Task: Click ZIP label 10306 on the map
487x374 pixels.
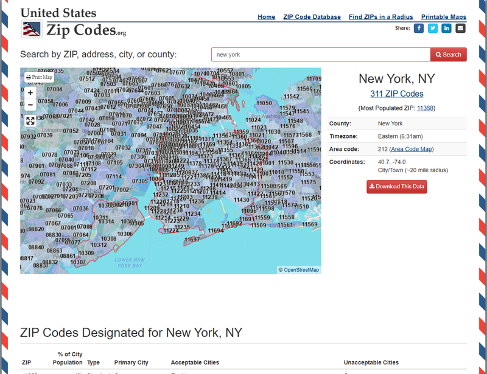Action: coord(125,234)
